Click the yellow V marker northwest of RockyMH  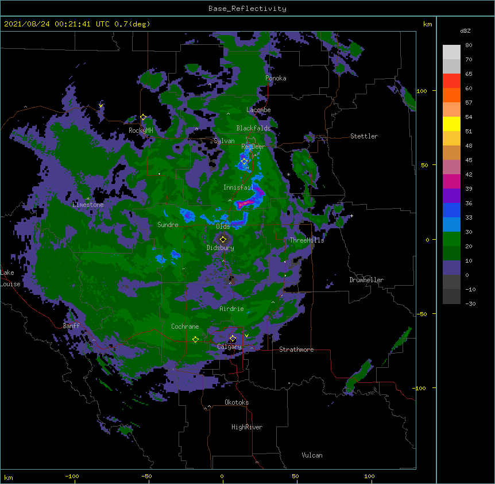click(x=100, y=106)
